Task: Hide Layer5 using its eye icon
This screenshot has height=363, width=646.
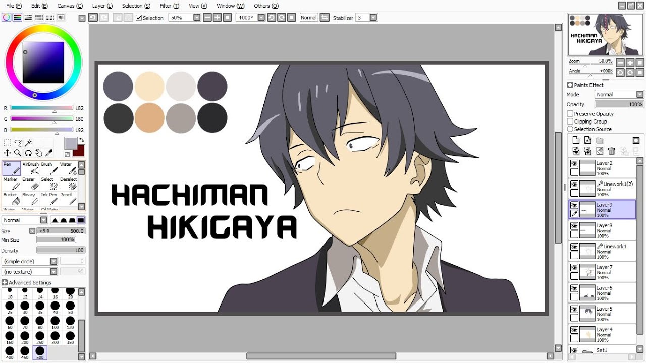Action: [574, 309]
